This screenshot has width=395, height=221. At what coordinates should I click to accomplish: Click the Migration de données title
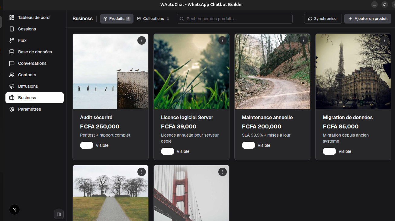point(348,118)
